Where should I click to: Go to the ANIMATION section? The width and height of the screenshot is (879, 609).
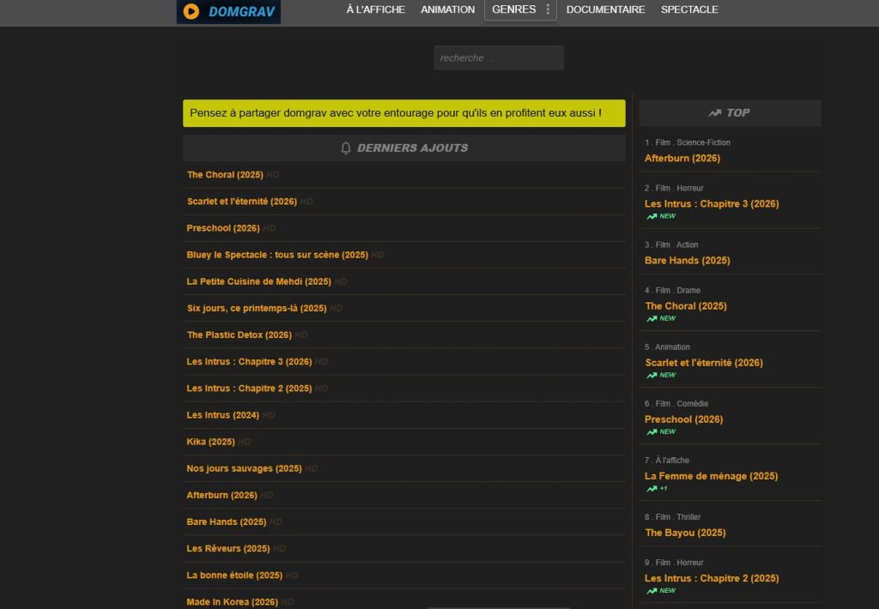447,9
